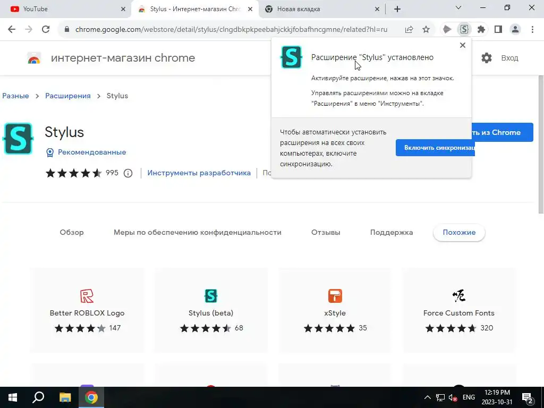Click the share page icon in address bar

[x=409, y=30]
